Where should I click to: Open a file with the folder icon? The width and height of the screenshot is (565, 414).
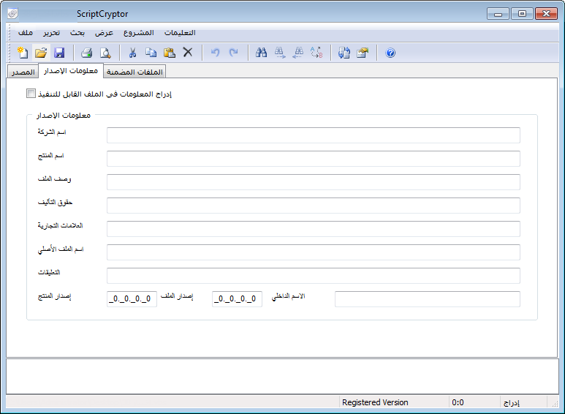pos(41,53)
